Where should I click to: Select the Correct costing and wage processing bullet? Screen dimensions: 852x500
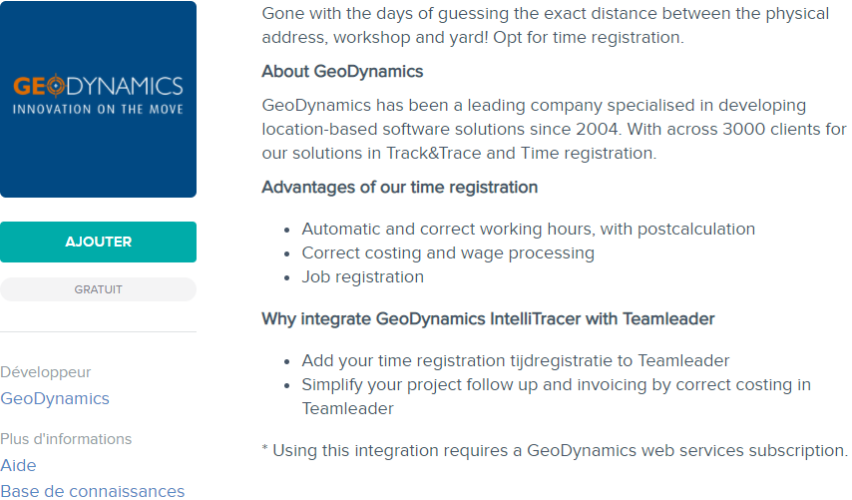pyautogui.click(x=448, y=252)
